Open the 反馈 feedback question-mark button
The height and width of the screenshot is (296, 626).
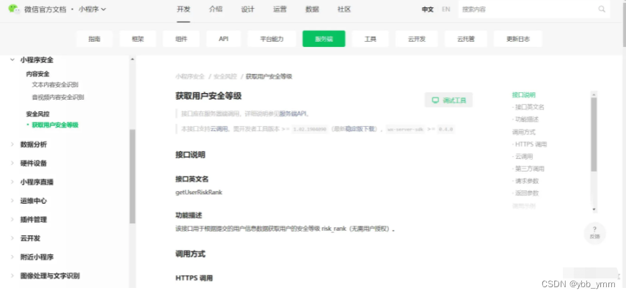click(x=594, y=233)
